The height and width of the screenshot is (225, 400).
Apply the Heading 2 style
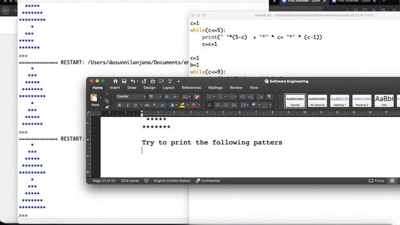[x=362, y=101]
